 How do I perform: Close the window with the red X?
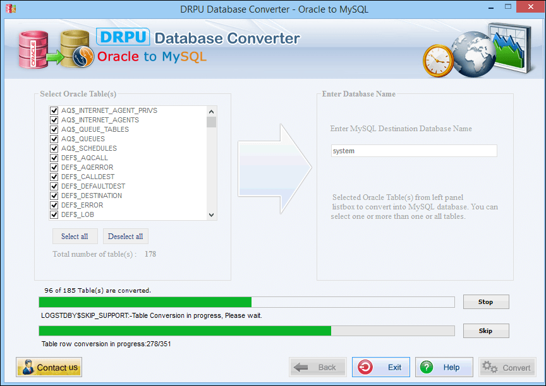531,7
